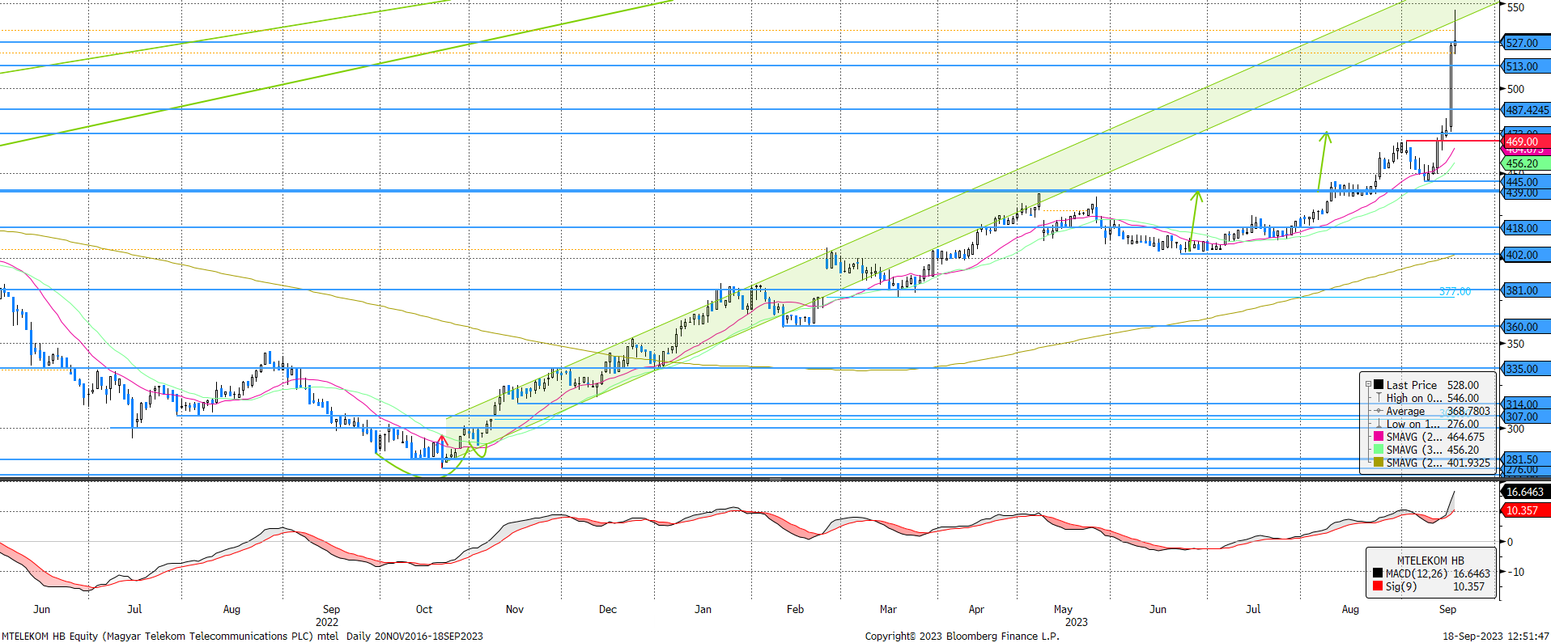The width and height of the screenshot is (1551, 643).
Task: Click the 418.00 price level tag
Action: (x=1526, y=228)
